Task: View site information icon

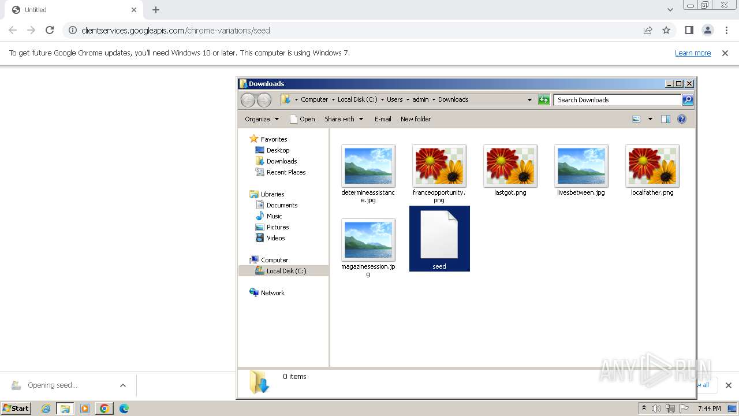Action: (72, 30)
